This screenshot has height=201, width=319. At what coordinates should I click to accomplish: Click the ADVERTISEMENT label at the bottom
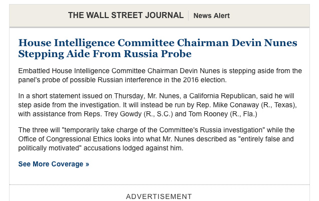(x=159, y=196)
